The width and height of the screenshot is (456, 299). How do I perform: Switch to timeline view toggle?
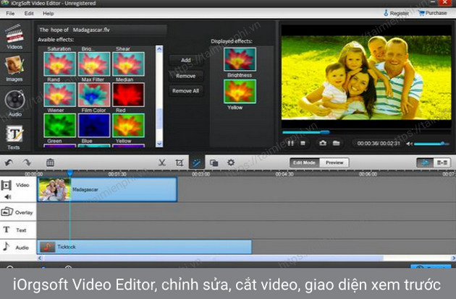tap(425, 162)
